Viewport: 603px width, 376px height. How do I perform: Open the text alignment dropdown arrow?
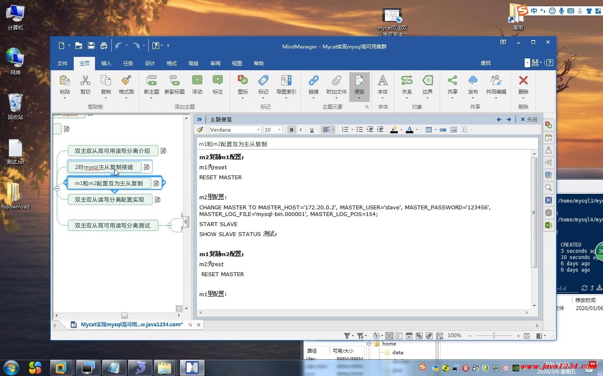(x=333, y=130)
